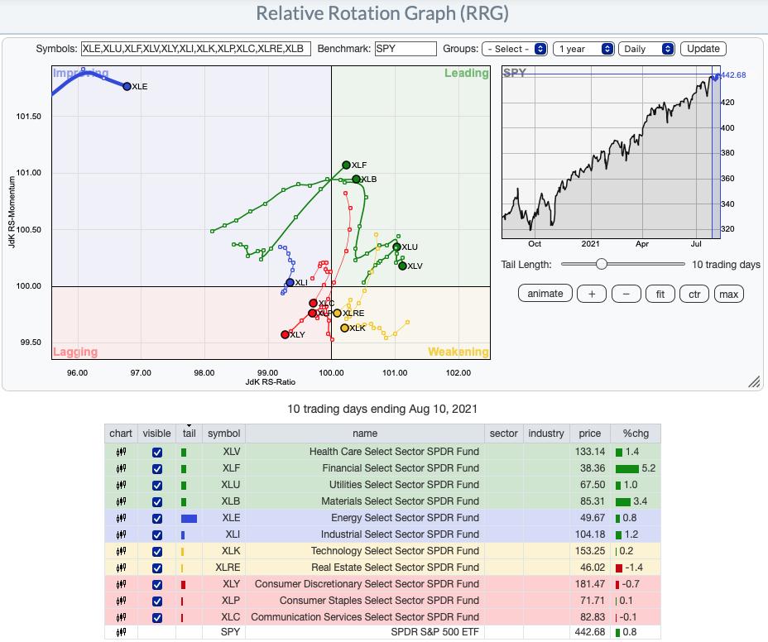Select the XLF point on the graph

(x=346, y=165)
